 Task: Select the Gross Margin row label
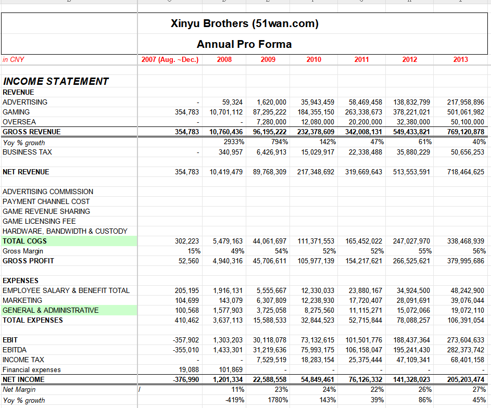pos(23,251)
